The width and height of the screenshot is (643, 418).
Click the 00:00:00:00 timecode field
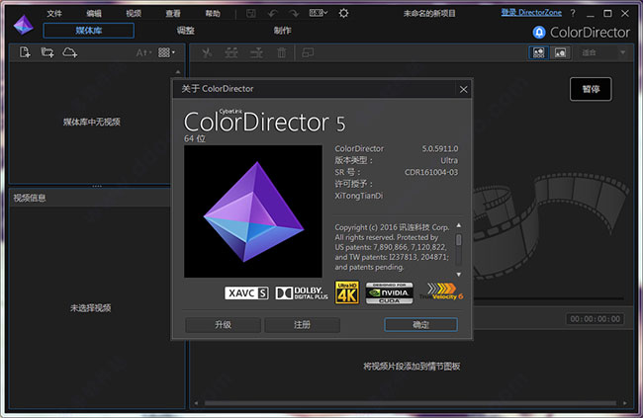pyautogui.click(x=595, y=319)
